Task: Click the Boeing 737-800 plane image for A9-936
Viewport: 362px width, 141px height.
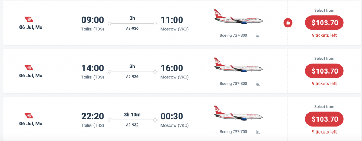Action: (238, 17)
